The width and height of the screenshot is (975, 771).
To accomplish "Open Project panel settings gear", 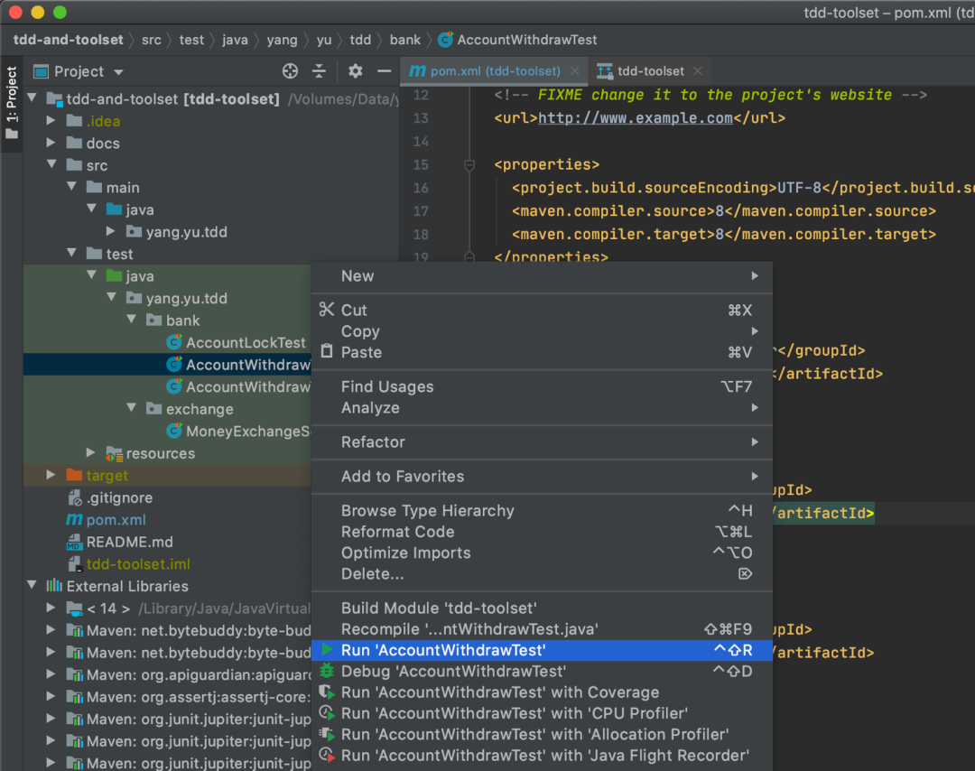I will (355, 71).
